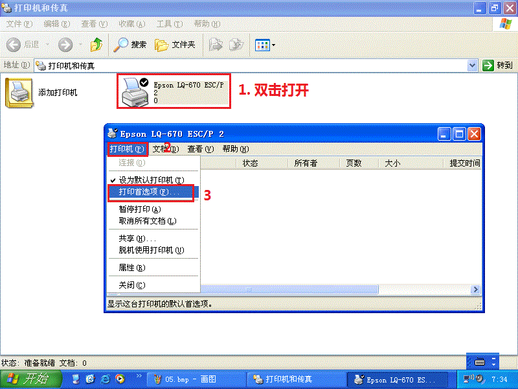The height and width of the screenshot is (389, 518).
Task: Expand the Views dropdown arrow
Action: (x=273, y=45)
